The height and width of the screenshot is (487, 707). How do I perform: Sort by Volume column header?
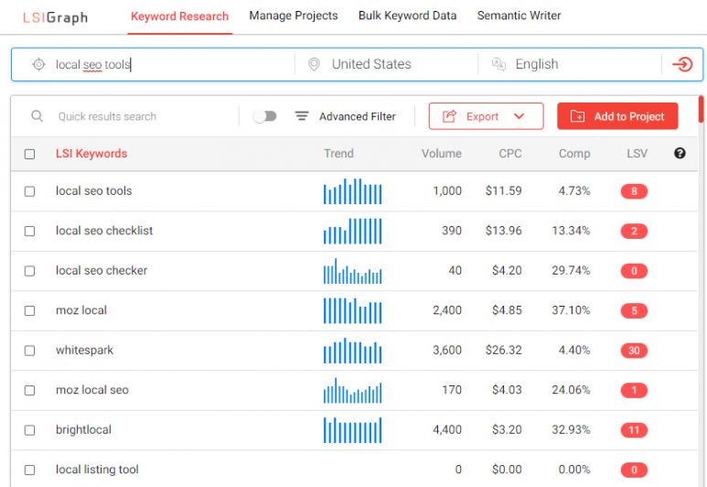[442, 154]
